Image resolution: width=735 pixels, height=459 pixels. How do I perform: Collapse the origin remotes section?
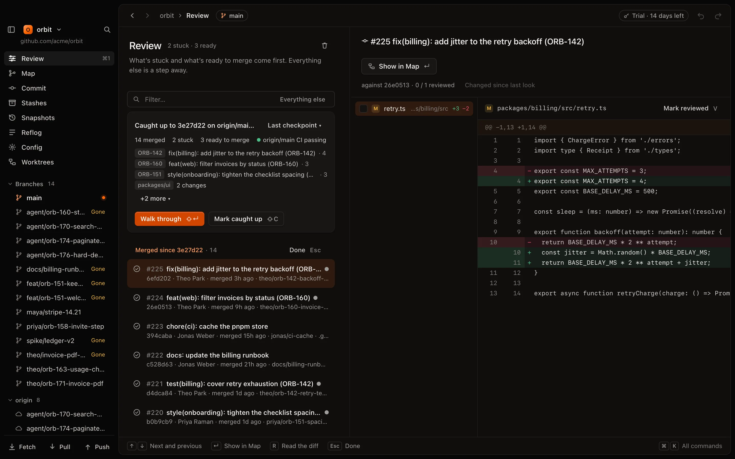point(10,400)
